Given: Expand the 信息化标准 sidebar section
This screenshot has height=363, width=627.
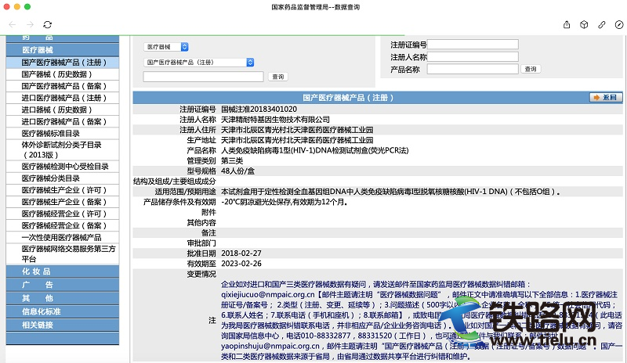Looking at the screenshot, I should 44,311.
